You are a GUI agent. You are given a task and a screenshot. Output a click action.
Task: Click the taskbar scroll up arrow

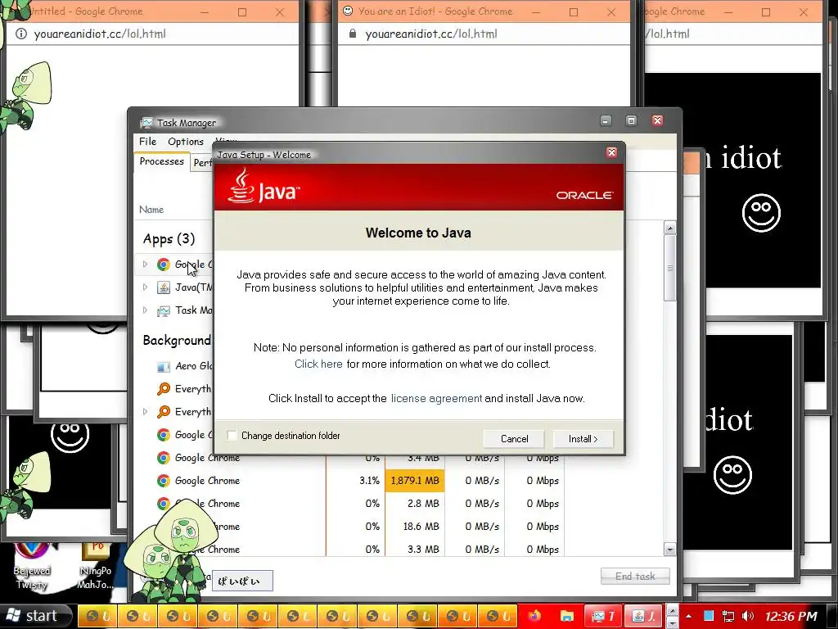point(672,610)
